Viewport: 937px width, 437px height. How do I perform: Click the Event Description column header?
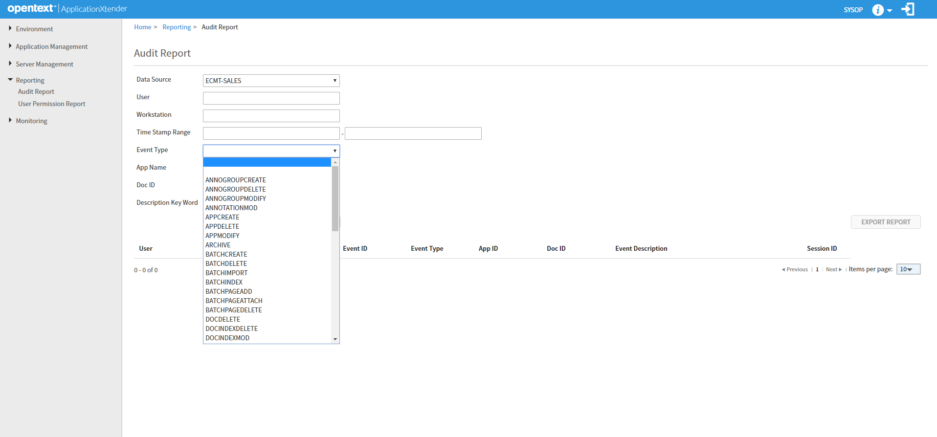(x=641, y=248)
